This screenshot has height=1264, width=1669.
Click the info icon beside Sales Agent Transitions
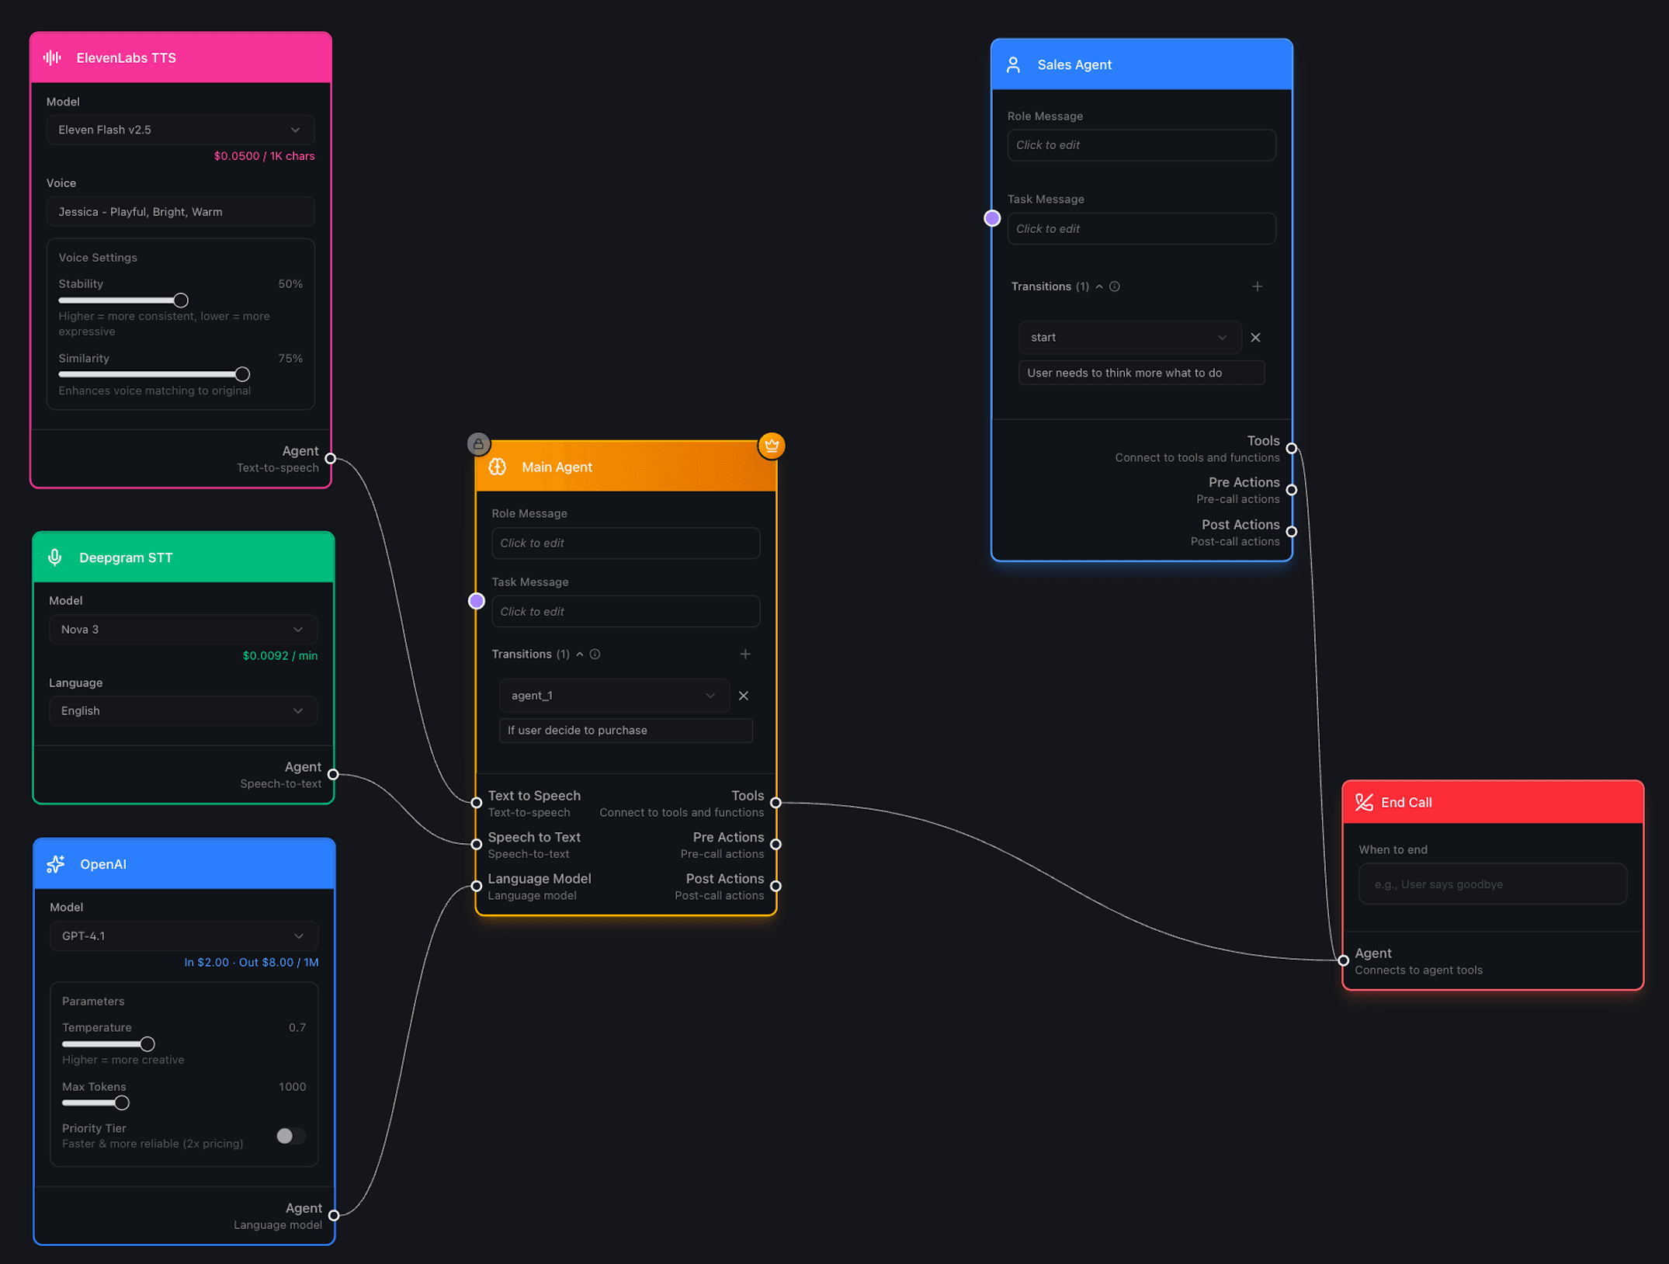pyautogui.click(x=1115, y=286)
